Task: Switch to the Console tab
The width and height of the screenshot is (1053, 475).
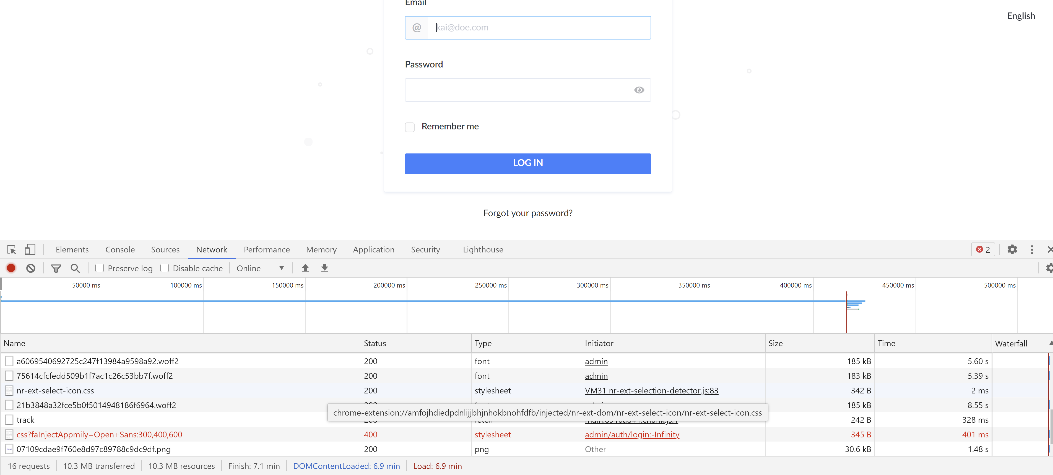Action: [x=120, y=249]
